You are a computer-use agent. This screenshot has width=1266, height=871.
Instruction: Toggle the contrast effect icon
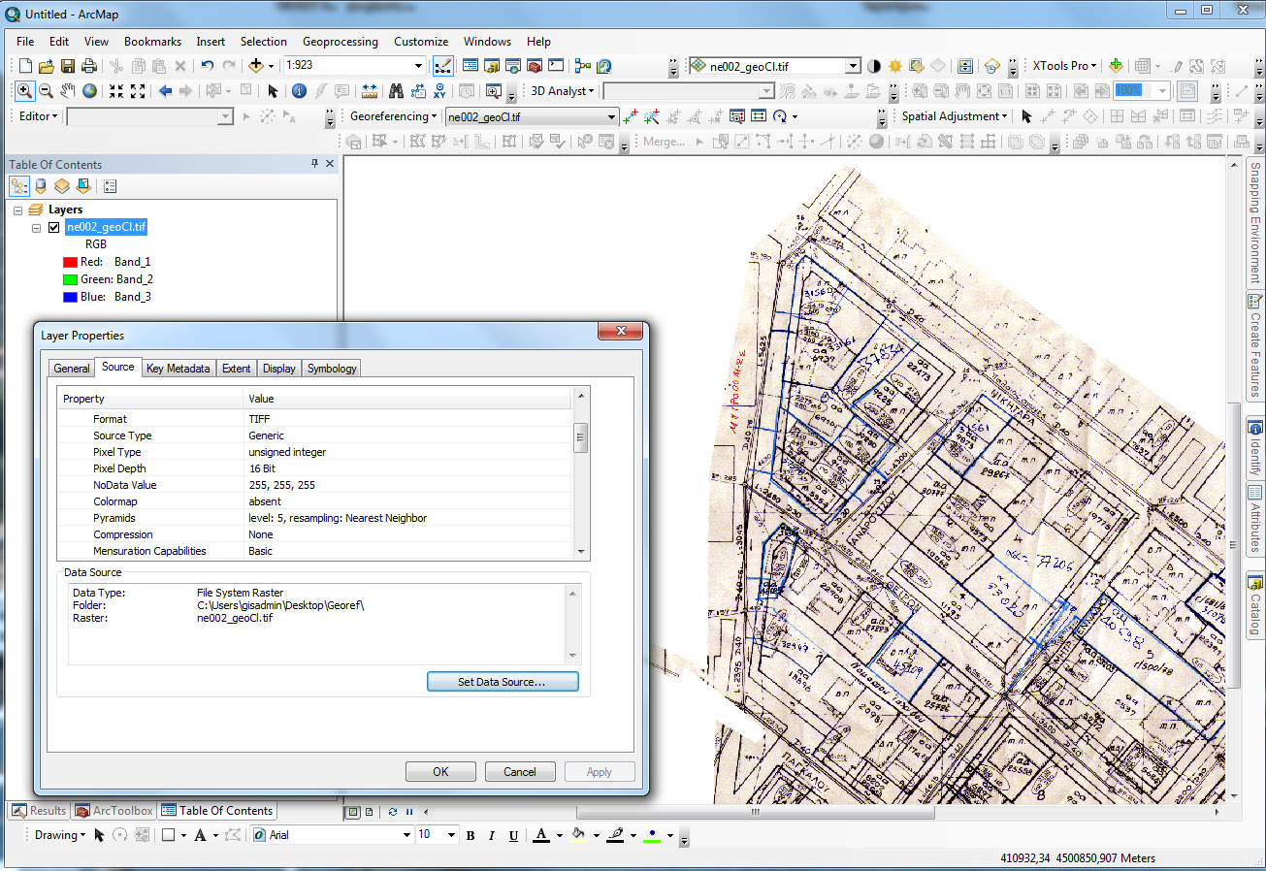pos(875,65)
